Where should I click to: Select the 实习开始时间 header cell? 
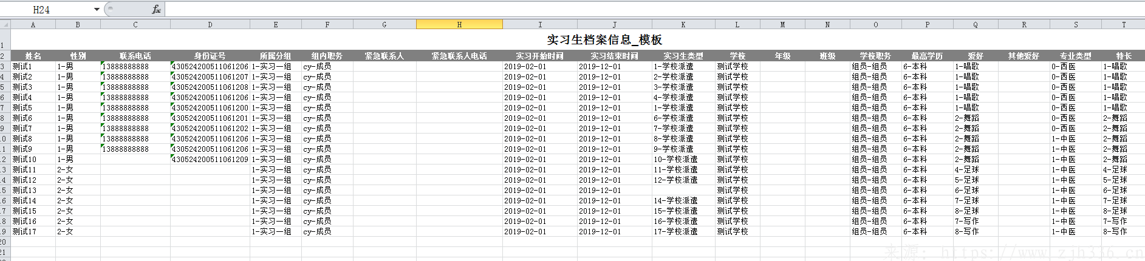pyautogui.click(x=539, y=56)
